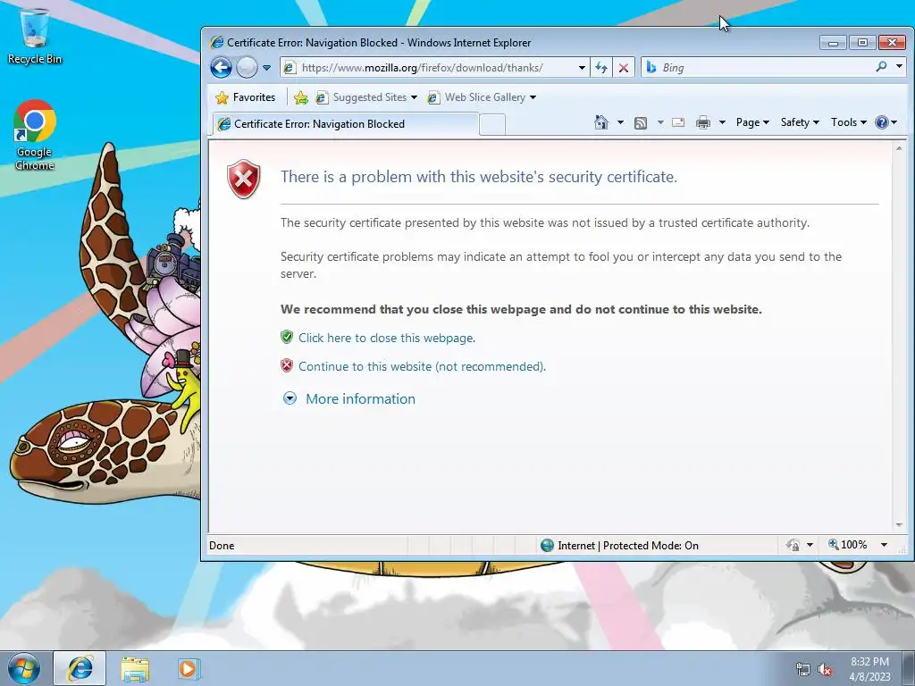Open the 100% zoom level control
915x686 pixels.
[x=848, y=545]
